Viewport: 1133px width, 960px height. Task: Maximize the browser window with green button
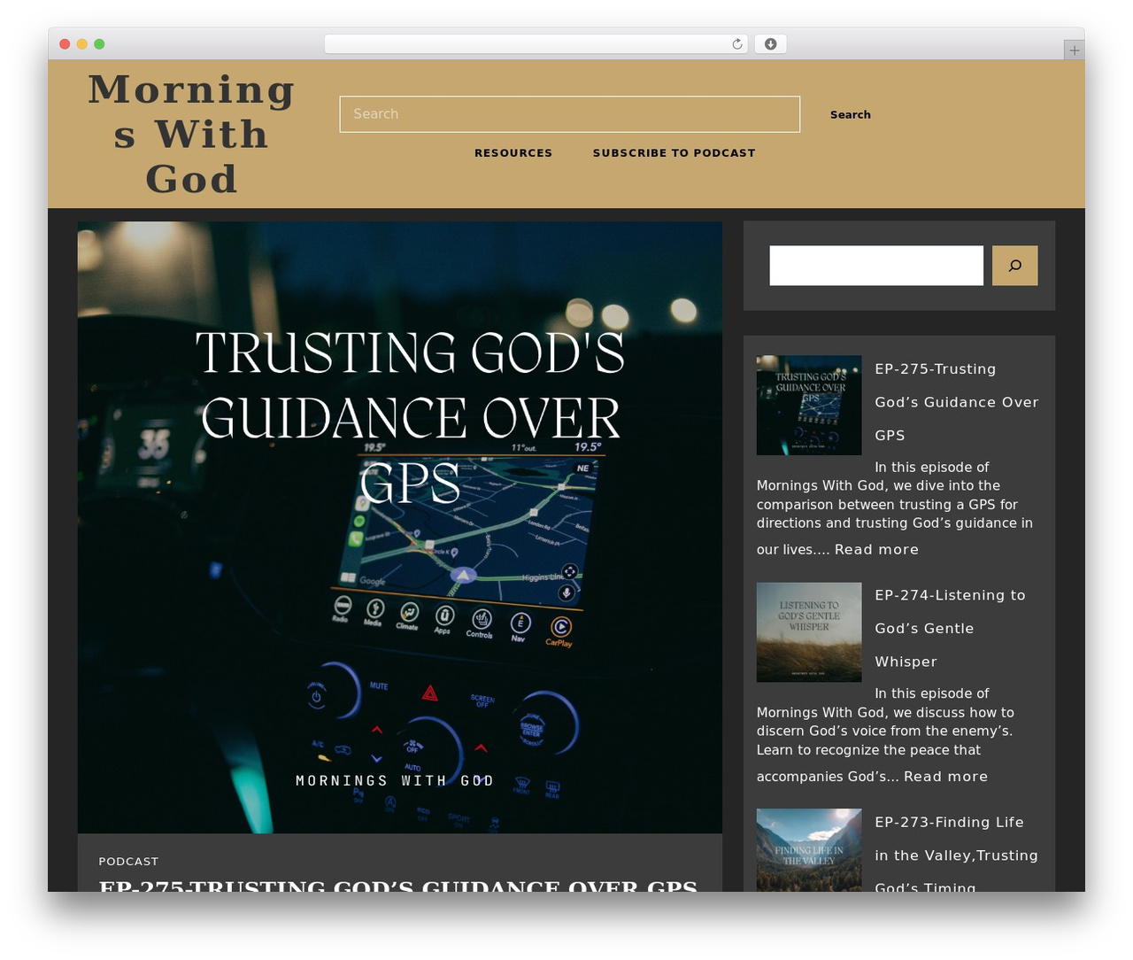pos(99,44)
